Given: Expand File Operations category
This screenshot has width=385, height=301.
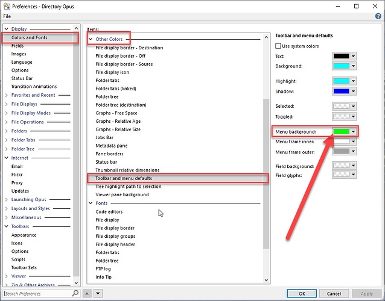Looking at the screenshot, I should click(7, 122).
